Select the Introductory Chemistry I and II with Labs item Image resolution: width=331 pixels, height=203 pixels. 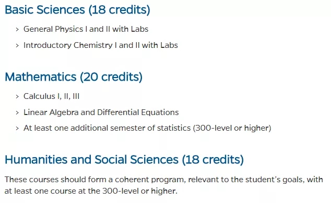pyautogui.click(x=100, y=45)
